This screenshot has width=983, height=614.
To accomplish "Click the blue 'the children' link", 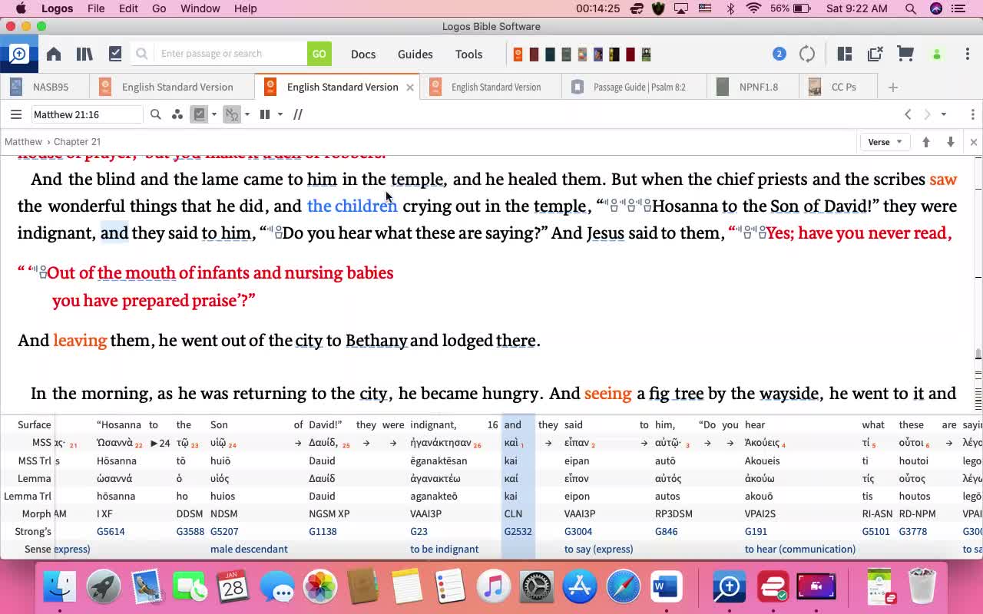I will click(x=352, y=206).
